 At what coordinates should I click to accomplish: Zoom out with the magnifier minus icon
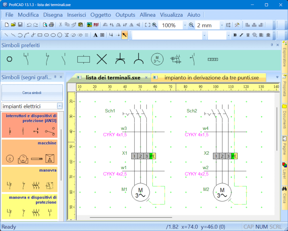[192, 25]
